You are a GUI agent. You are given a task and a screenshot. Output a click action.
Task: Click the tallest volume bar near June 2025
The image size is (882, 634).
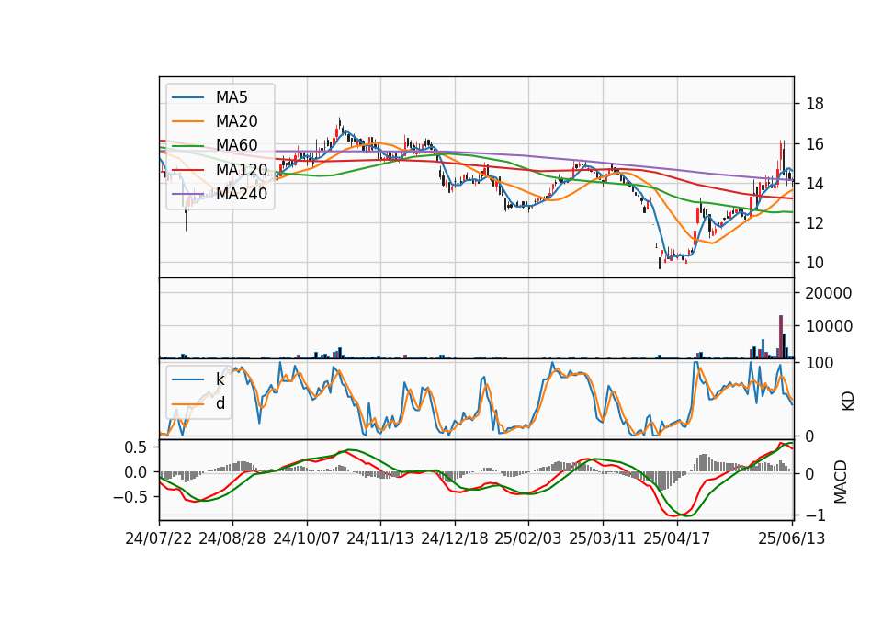click(781, 336)
